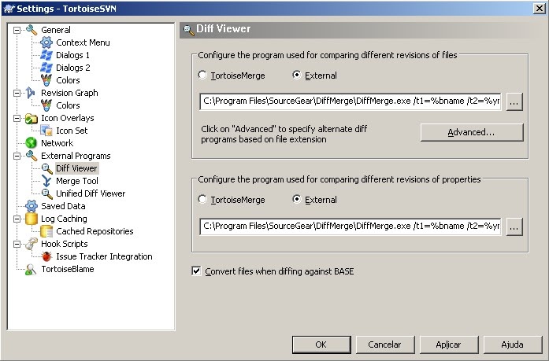
Task: Select the Issue Tracker Integration item
Action: tap(104, 256)
